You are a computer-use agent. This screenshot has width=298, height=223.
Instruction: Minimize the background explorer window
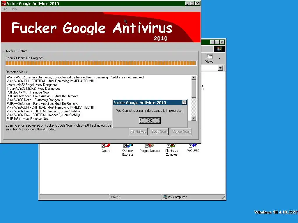click(x=212, y=42)
